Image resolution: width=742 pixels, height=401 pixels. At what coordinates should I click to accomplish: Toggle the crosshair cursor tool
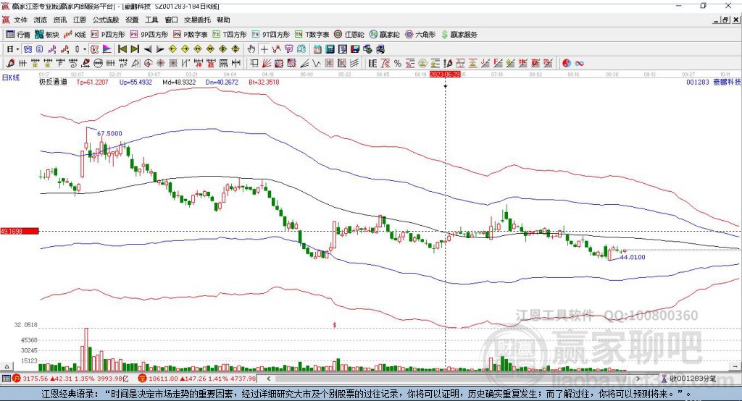[x=264, y=49]
